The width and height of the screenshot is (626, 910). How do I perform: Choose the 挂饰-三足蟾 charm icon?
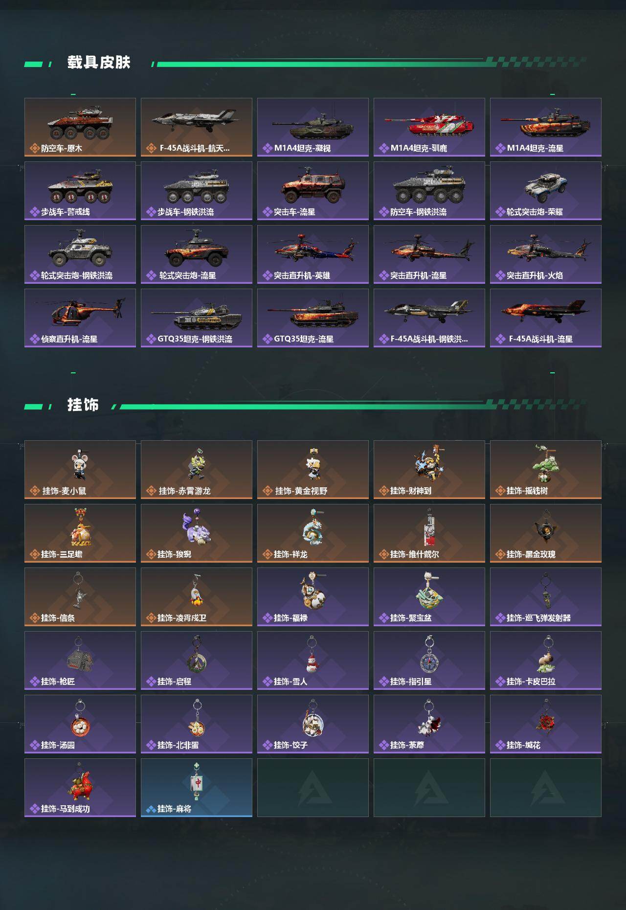[x=80, y=527]
